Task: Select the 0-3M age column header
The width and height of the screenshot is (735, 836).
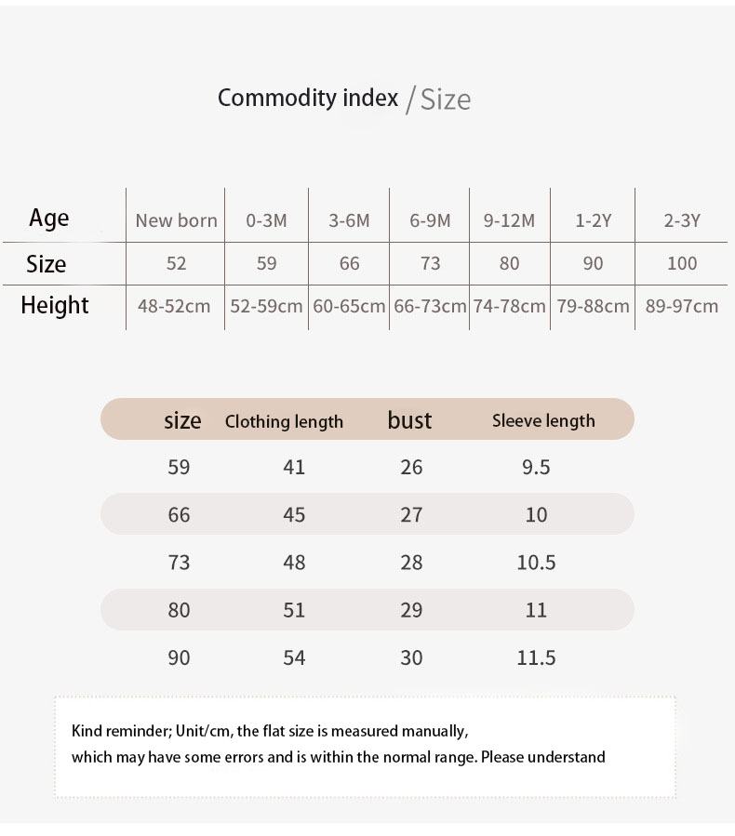Action: (x=266, y=220)
